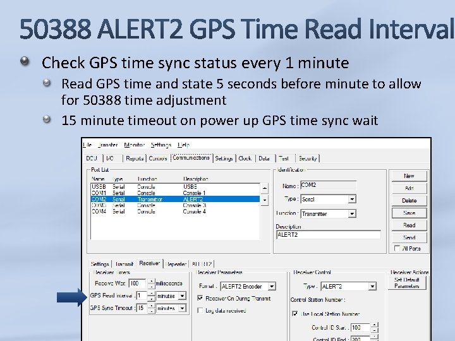Switch to the Controls tab
This screenshot has height=341, width=455.
click(x=158, y=159)
